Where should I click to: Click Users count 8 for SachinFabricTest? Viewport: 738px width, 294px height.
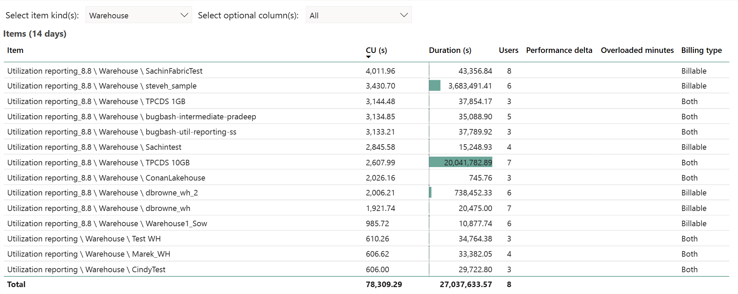tap(509, 71)
